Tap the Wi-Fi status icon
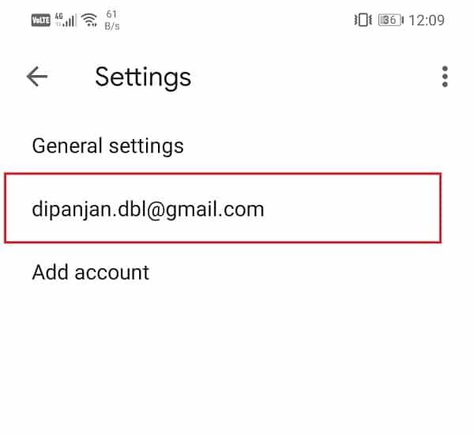Image resolution: width=474 pixels, height=435 pixels. pos(90,21)
